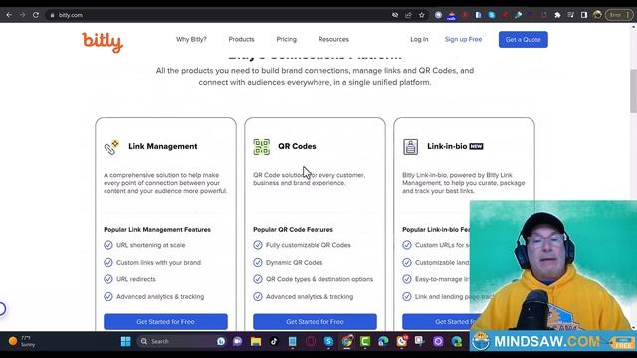Open TikTok from the taskbar
637x358 pixels.
point(274,341)
